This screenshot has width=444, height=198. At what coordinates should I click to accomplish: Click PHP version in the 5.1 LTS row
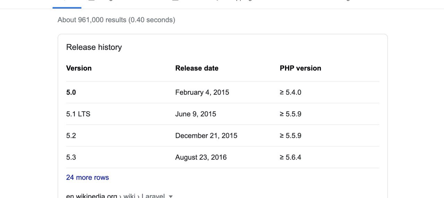tap(290, 114)
